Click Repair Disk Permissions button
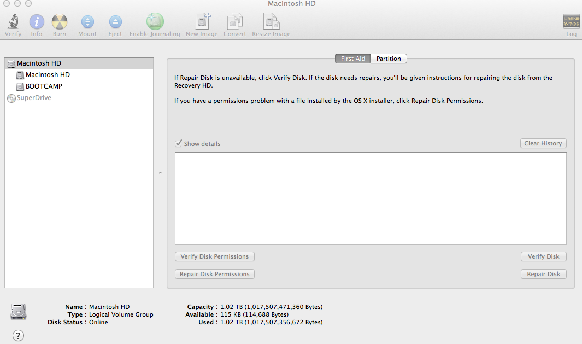The height and width of the screenshot is (344, 582). click(x=215, y=274)
